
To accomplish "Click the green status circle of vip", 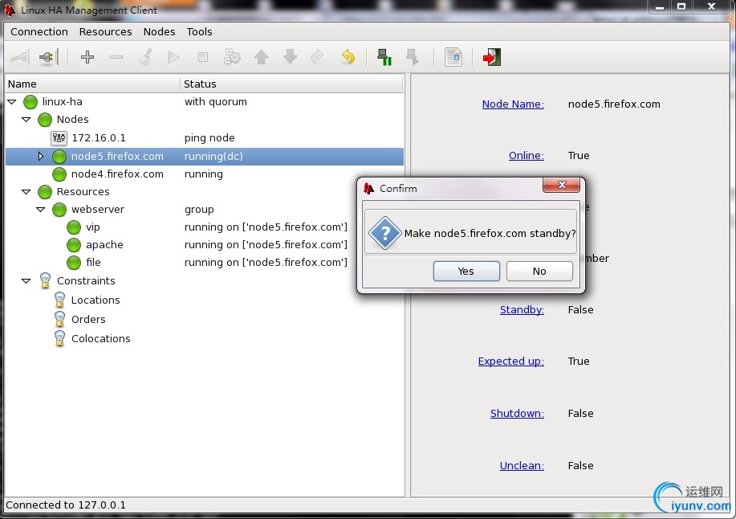I will pos(74,227).
